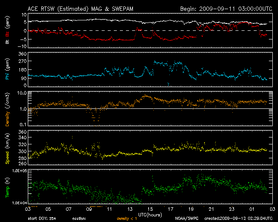
Task: Click the '340' tick on the Speed axis
Action: coord(23,137)
